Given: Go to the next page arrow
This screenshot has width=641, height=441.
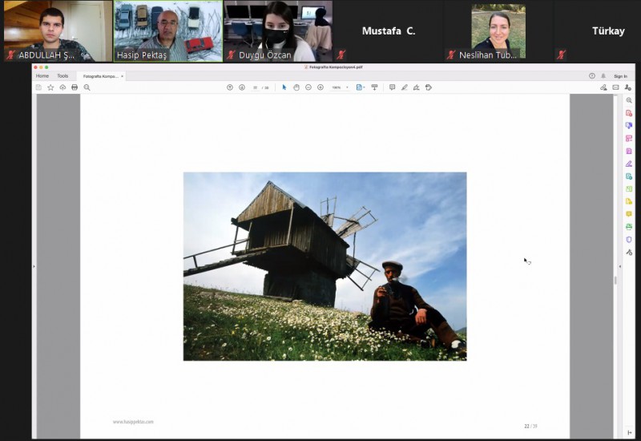Looking at the screenshot, I should click(x=242, y=87).
